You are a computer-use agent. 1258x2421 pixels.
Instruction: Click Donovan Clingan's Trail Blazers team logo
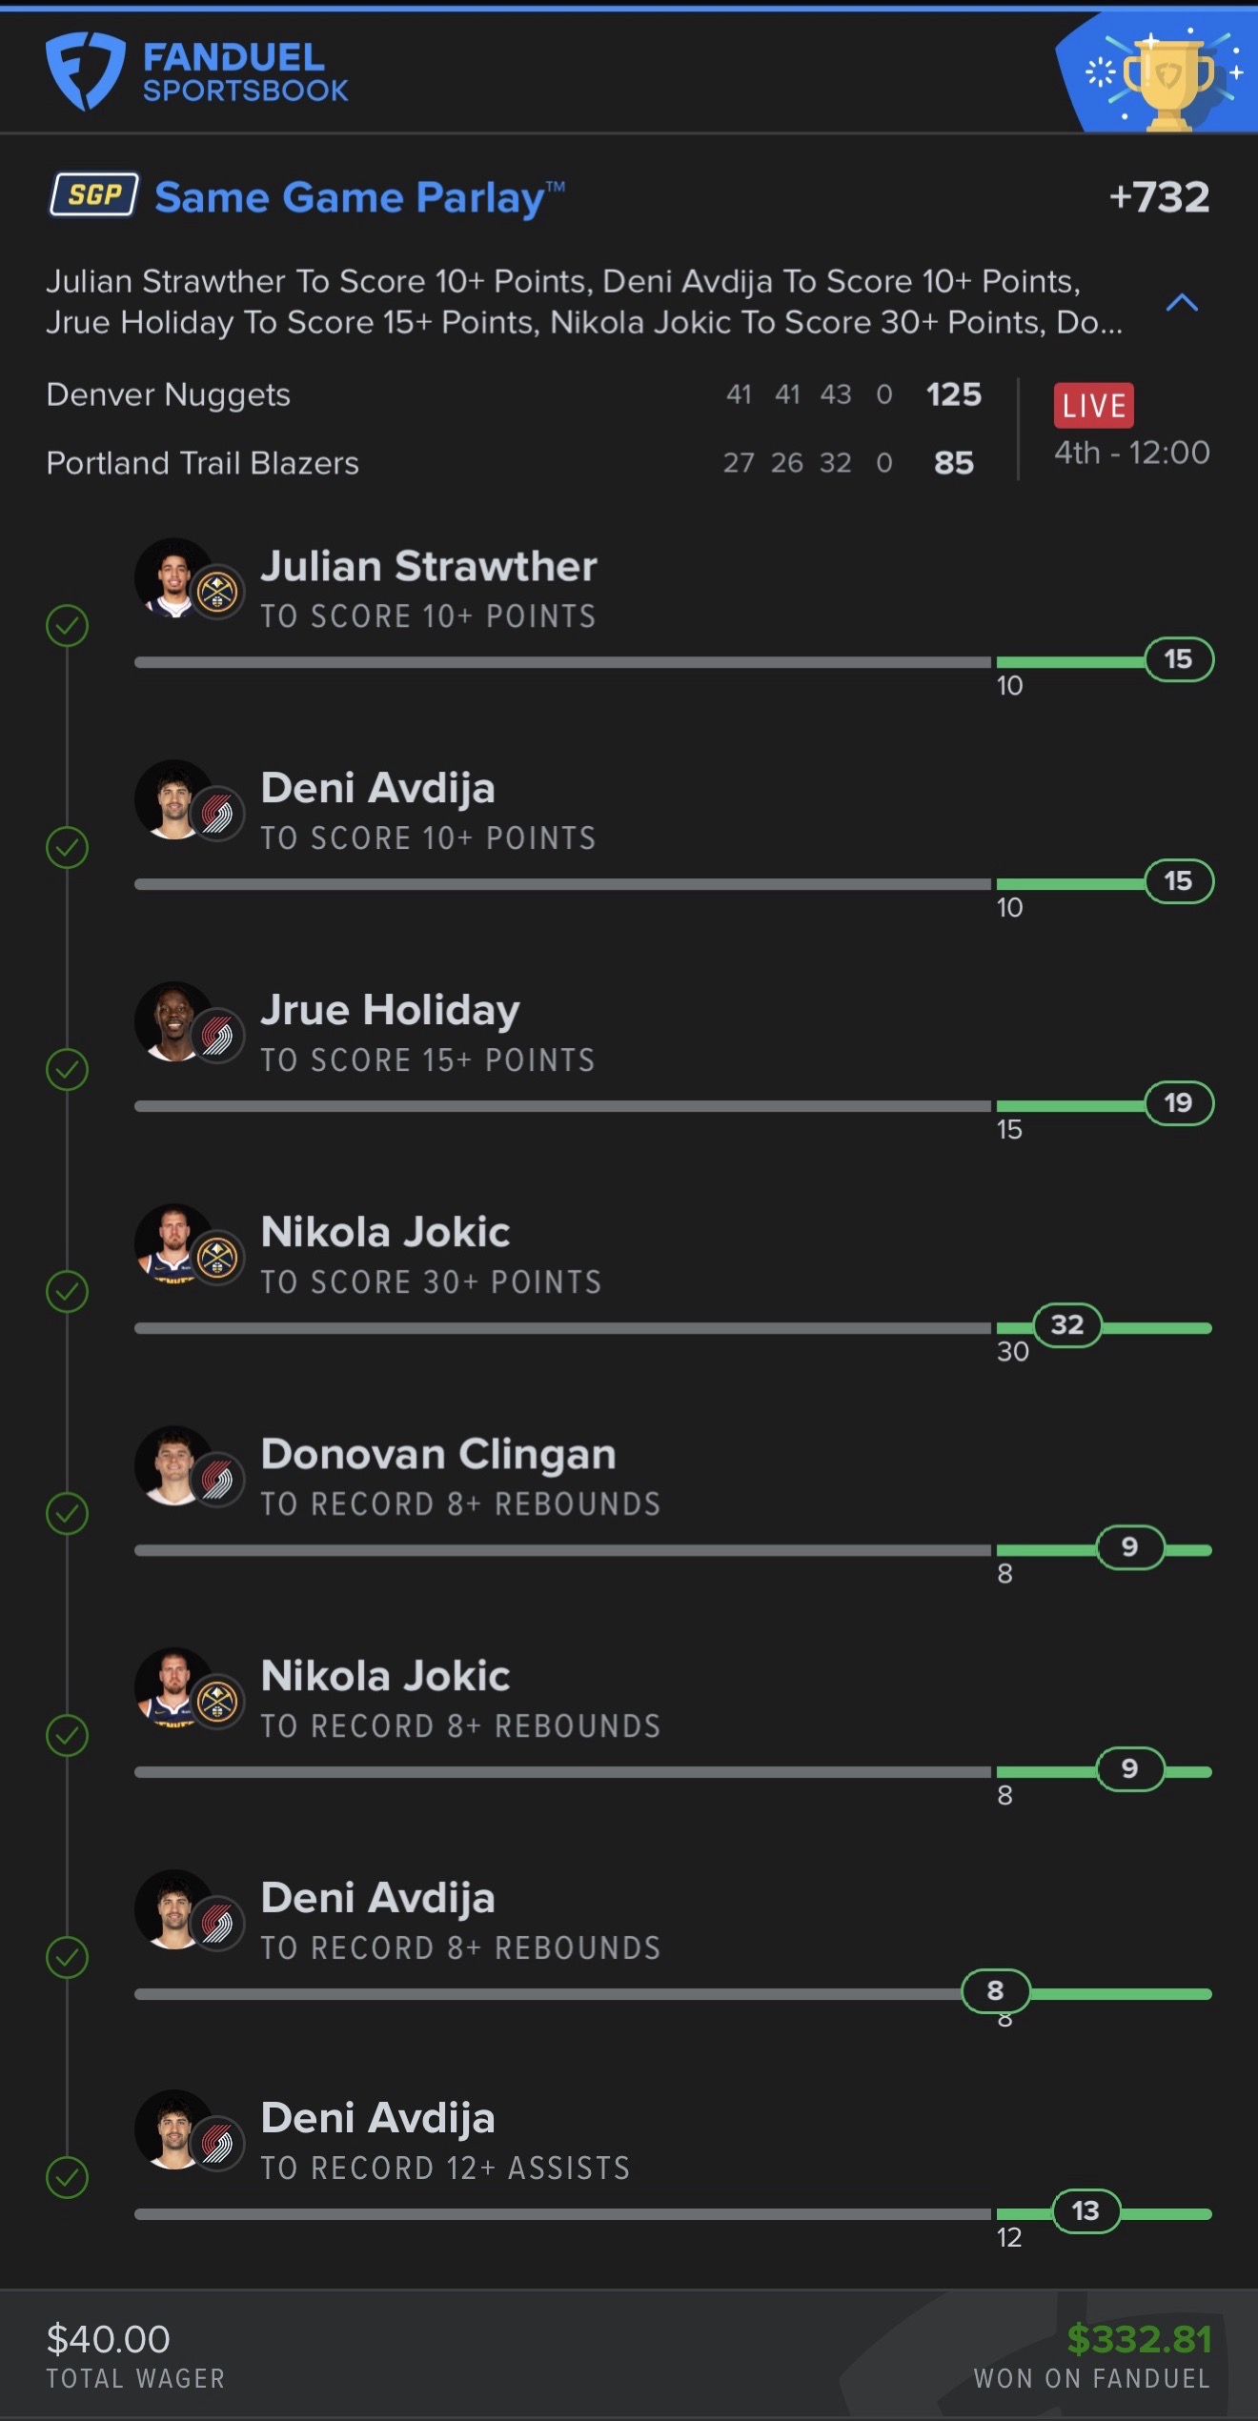[217, 1480]
